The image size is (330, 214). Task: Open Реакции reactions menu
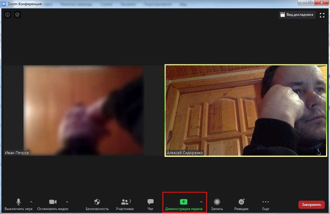tap(241, 205)
